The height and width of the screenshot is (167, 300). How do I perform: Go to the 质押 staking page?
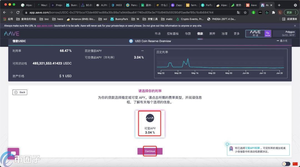click(x=212, y=34)
